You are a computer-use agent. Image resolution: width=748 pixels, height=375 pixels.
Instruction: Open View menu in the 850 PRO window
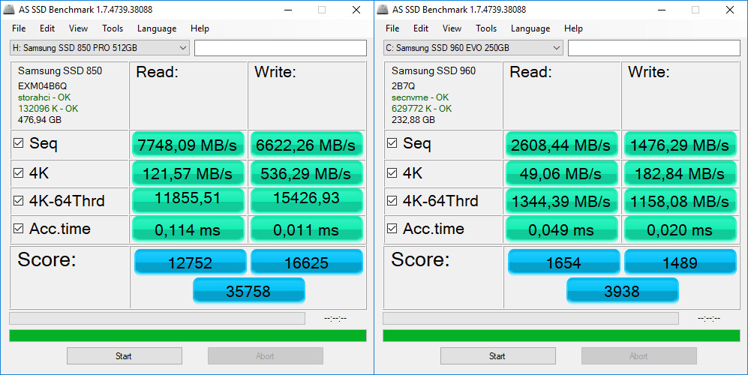coord(78,28)
